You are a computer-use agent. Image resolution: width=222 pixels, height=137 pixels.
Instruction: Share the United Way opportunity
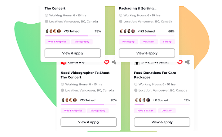(114, 62)
